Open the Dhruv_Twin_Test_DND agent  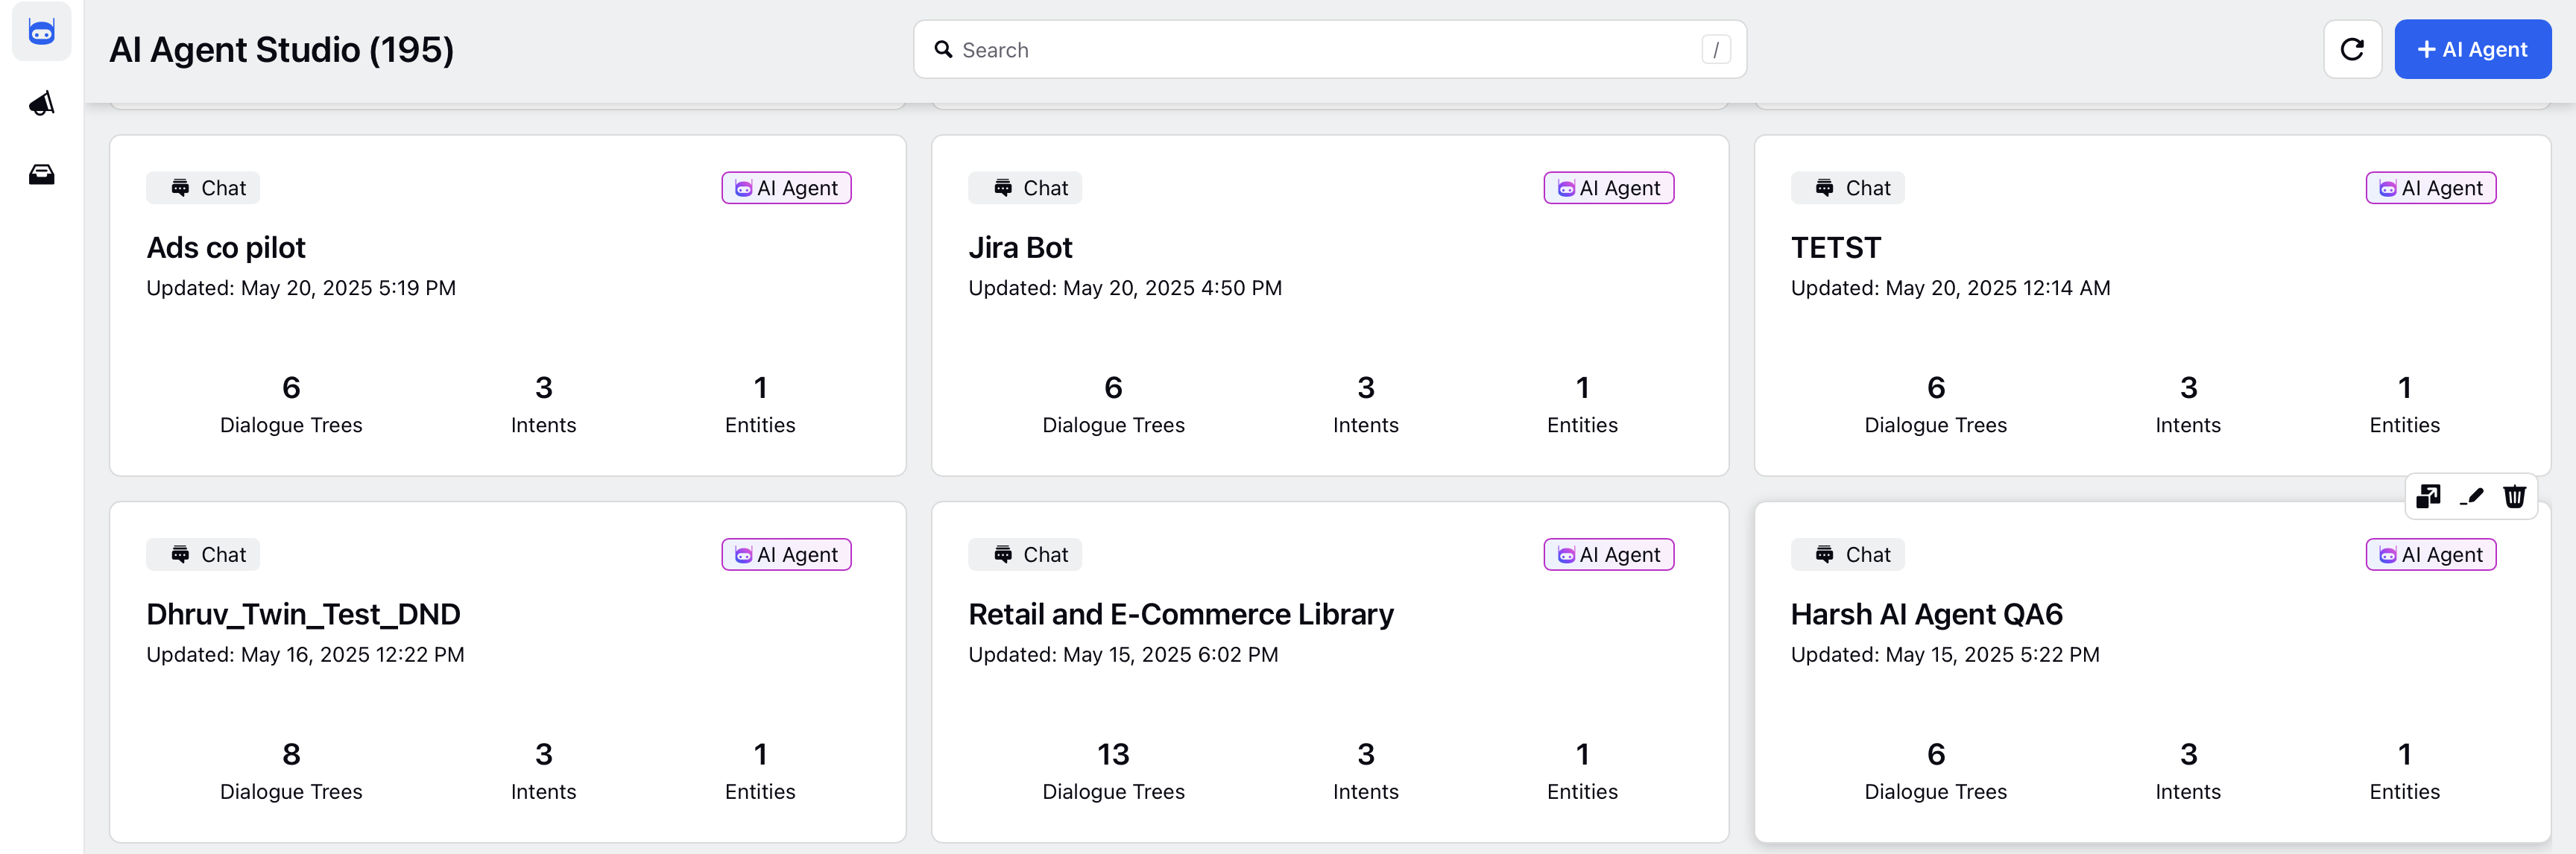[x=303, y=614]
